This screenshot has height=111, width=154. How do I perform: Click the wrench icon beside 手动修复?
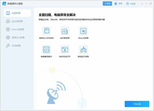[x=8, y=46]
